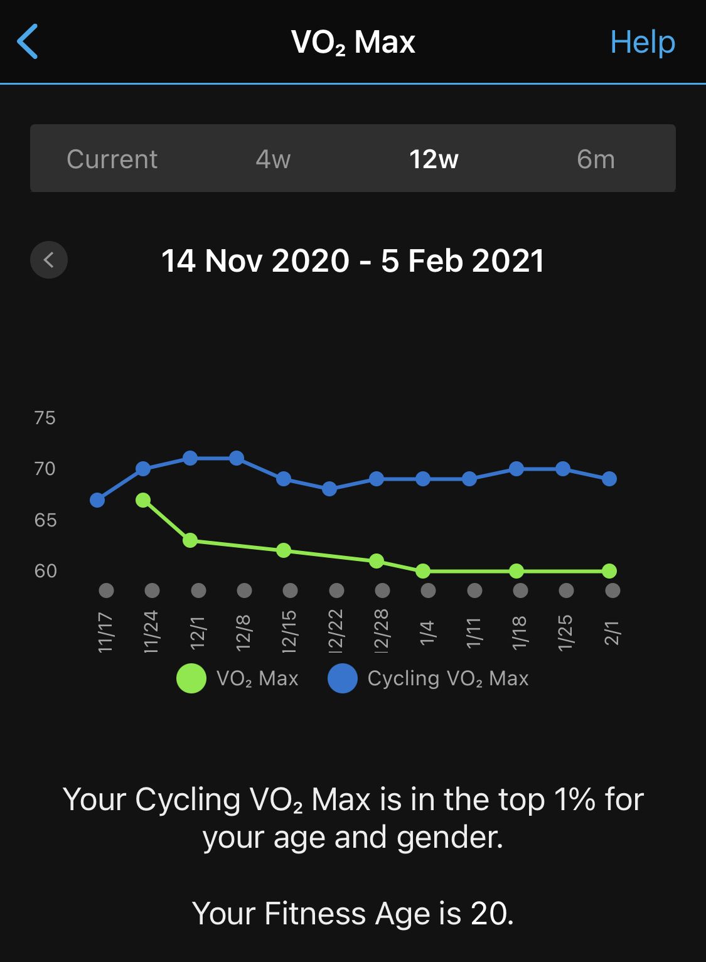Open the Help link

click(x=643, y=42)
